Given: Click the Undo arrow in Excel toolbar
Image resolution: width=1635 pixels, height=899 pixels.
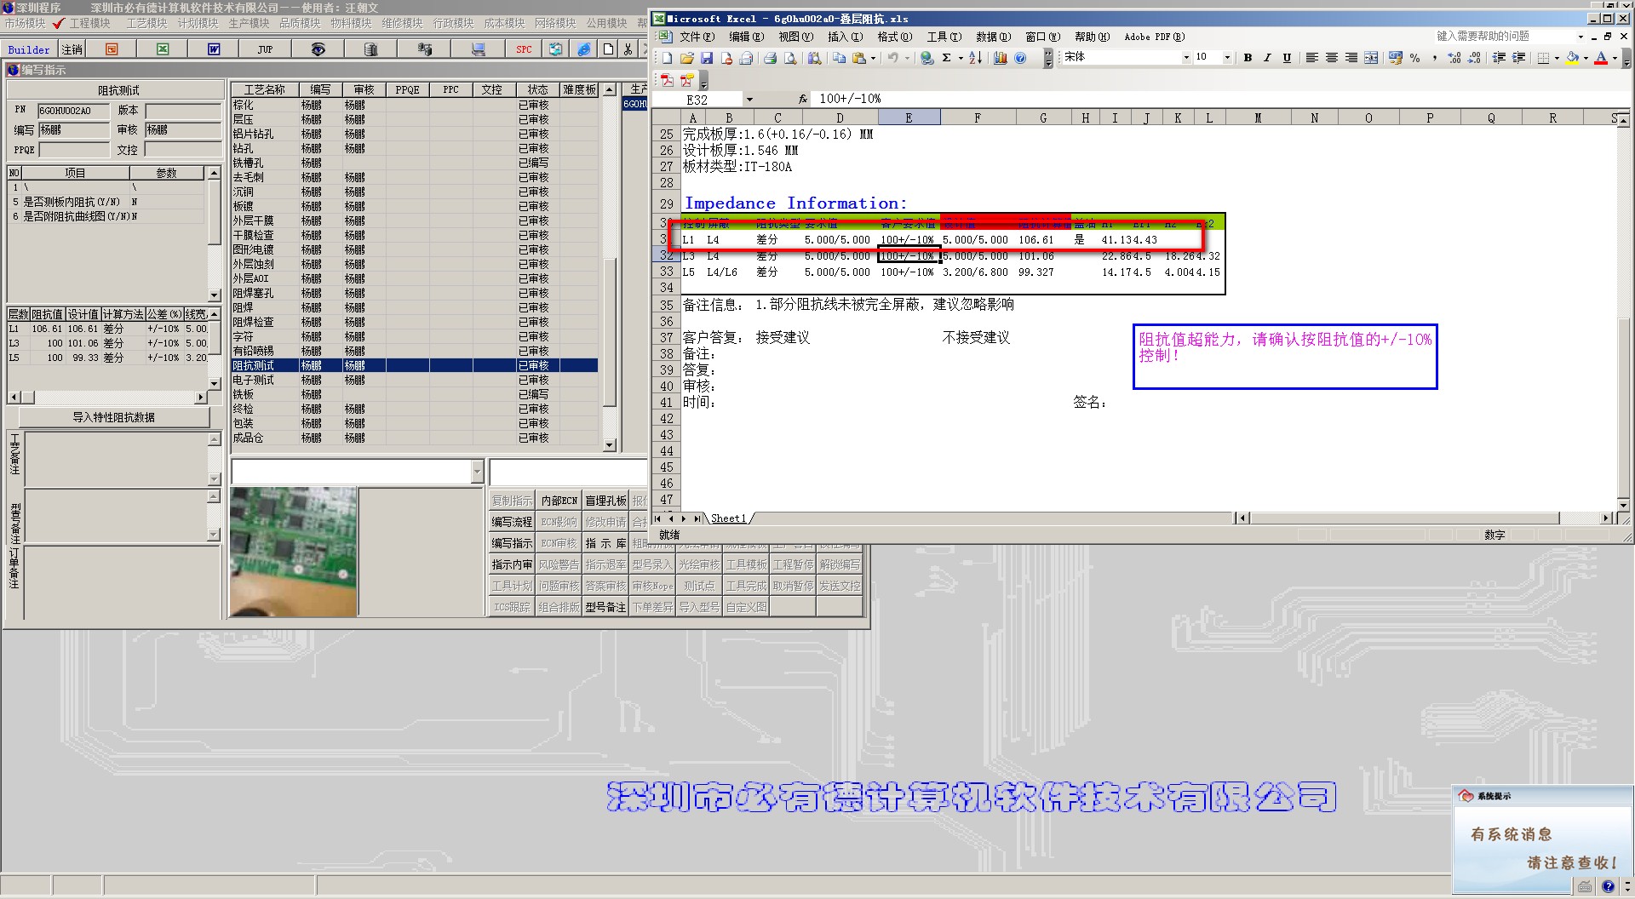Looking at the screenshot, I should 892,58.
